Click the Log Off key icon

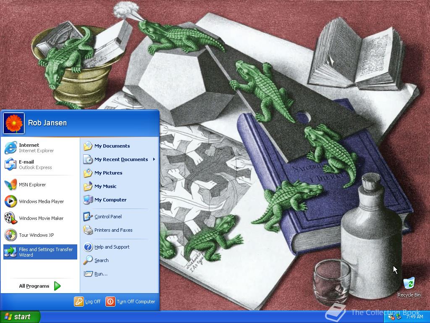[79, 301]
